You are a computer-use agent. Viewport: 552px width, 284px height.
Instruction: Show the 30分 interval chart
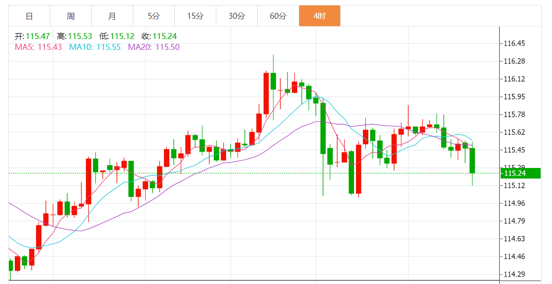237,16
